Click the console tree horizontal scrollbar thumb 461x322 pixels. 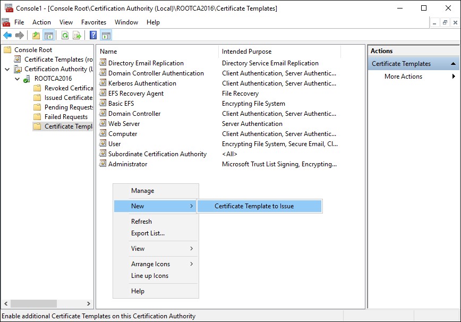tap(33, 303)
